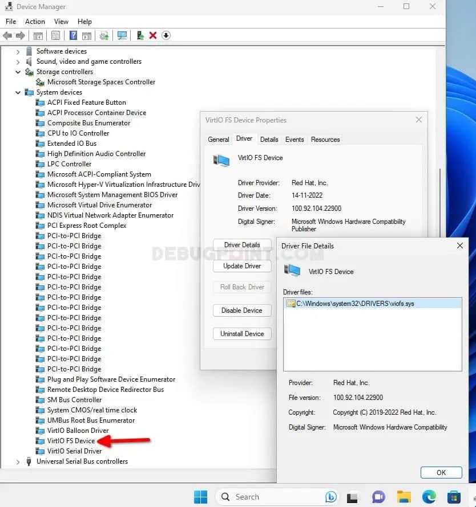Screen dimensions: 476x507
Task: Select the viofs.sys driver file entry
Action: pos(355,304)
